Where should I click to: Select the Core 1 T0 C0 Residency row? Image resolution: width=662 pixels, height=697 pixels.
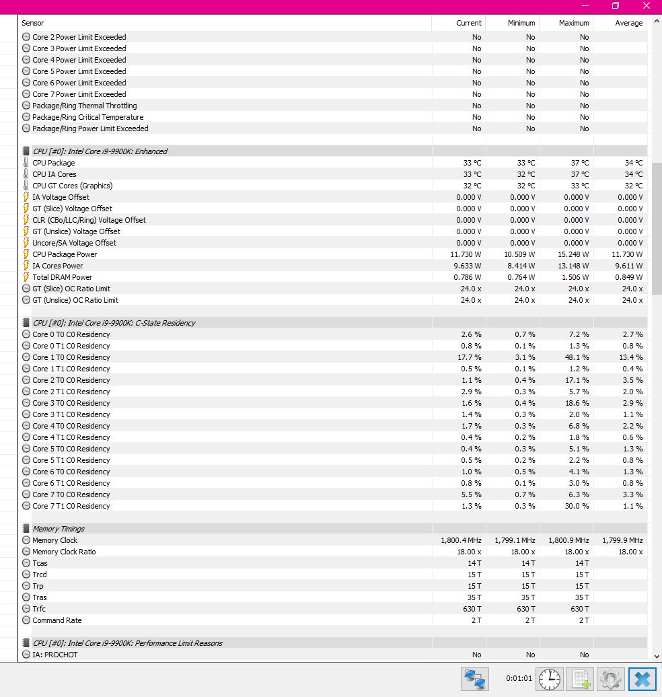pyautogui.click(x=333, y=357)
